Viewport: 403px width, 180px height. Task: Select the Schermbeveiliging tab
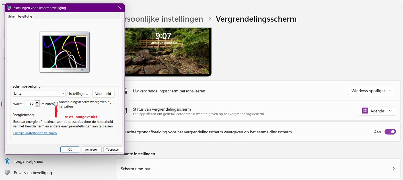point(20,16)
